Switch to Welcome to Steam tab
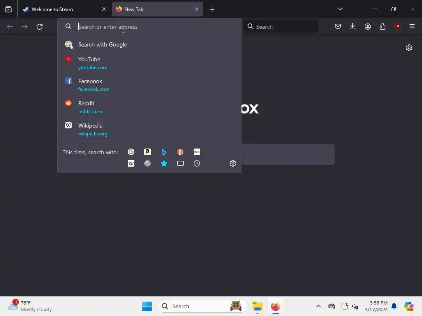 click(64, 9)
